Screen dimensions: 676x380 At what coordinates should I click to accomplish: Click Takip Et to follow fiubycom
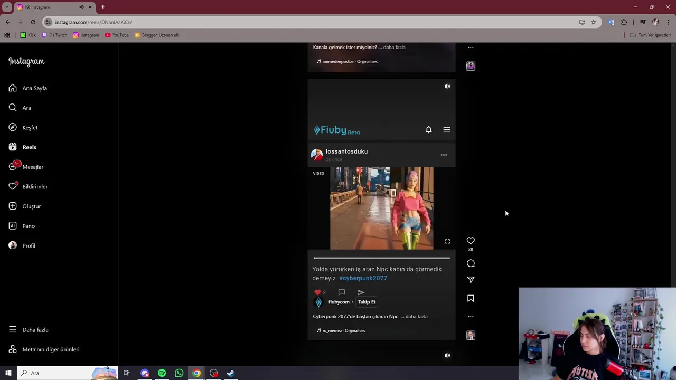tap(367, 302)
